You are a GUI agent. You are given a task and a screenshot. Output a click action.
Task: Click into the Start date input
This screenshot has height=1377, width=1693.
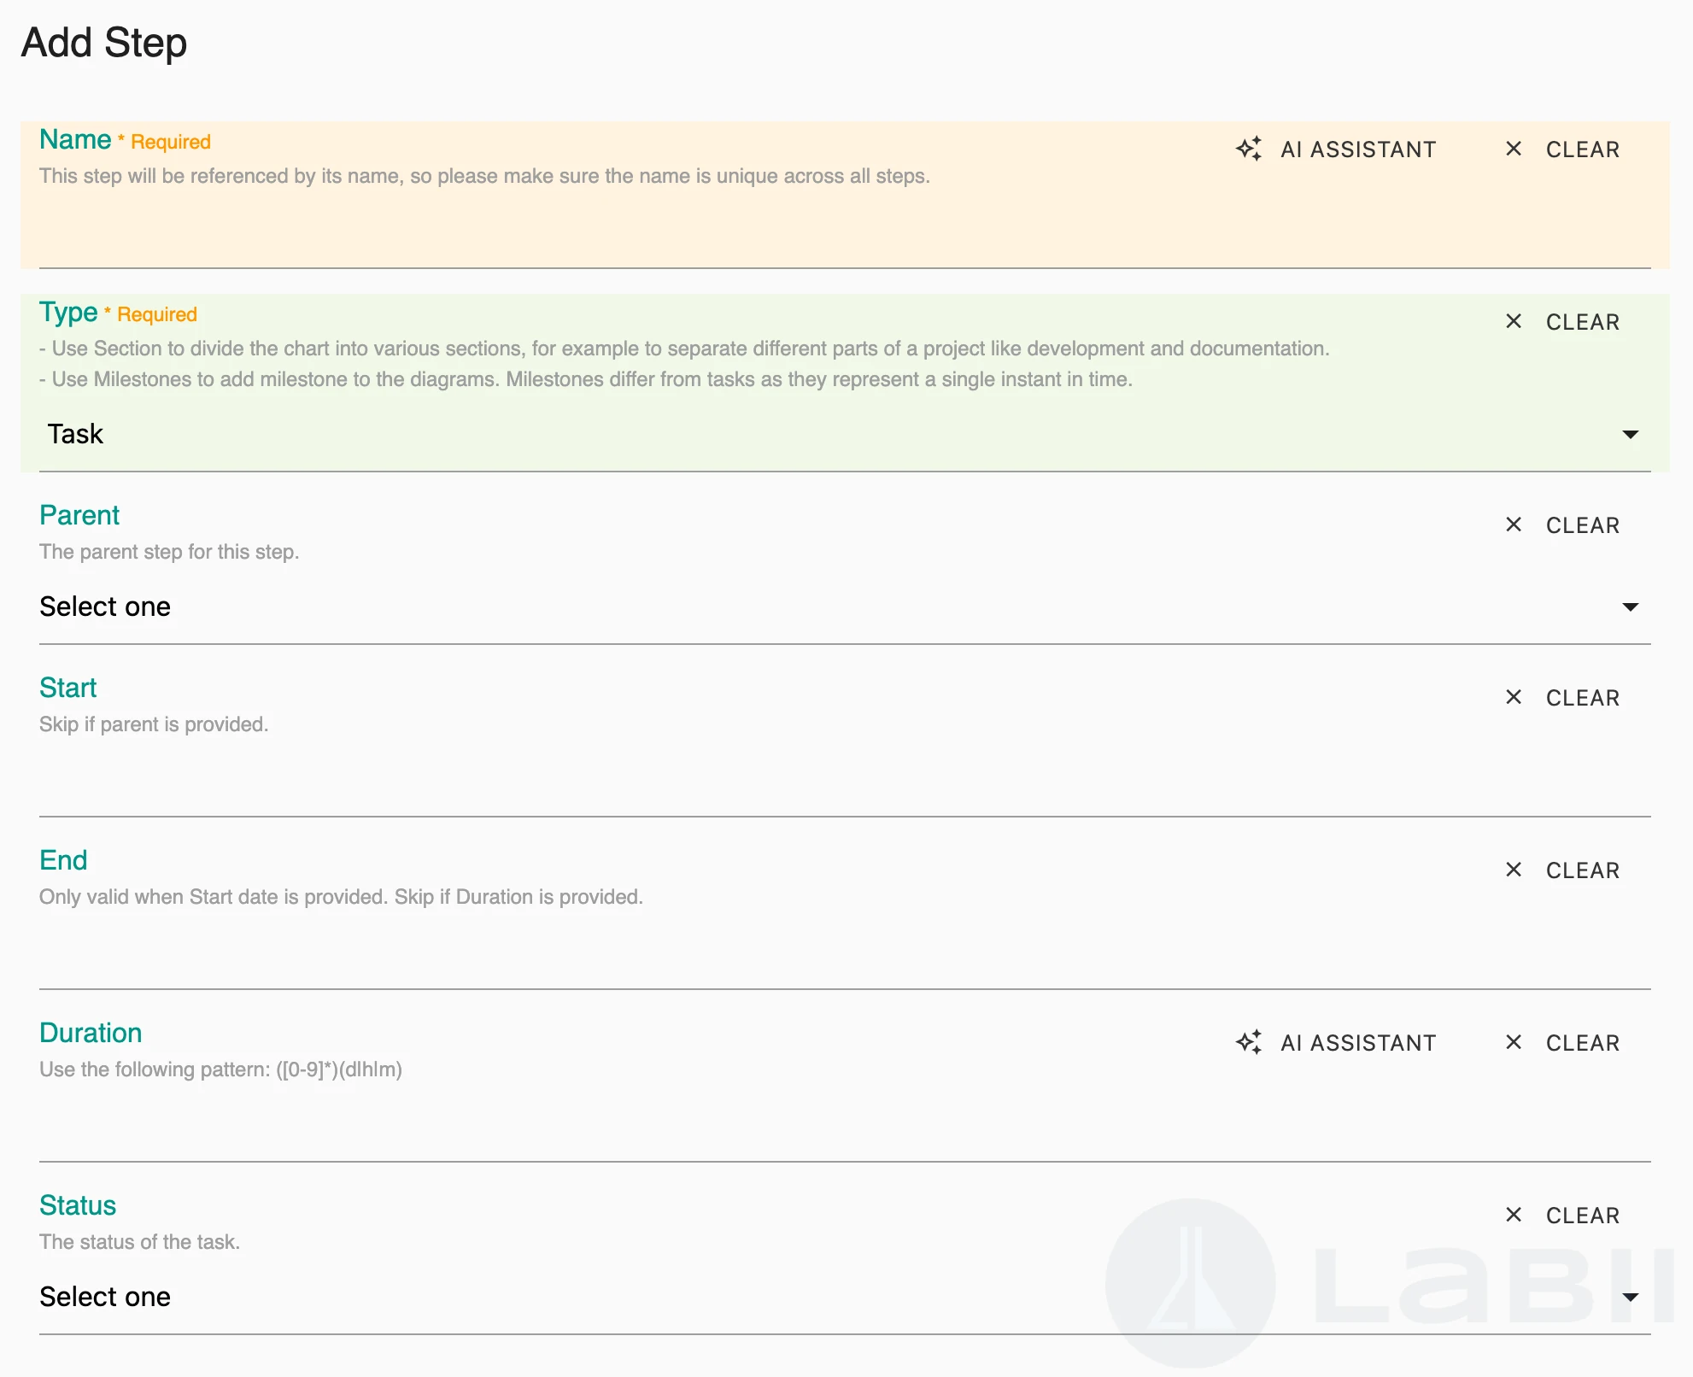click(845, 779)
